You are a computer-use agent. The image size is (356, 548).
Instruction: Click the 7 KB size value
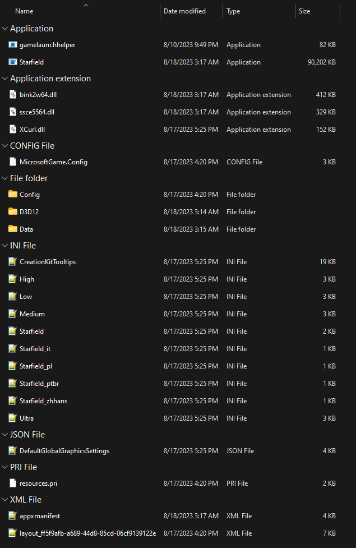(x=329, y=533)
